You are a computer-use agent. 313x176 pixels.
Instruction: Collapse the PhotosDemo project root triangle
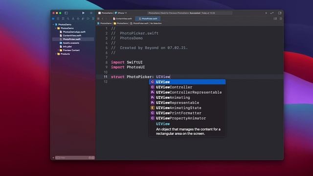pyautogui.click(x=53, y=24)
